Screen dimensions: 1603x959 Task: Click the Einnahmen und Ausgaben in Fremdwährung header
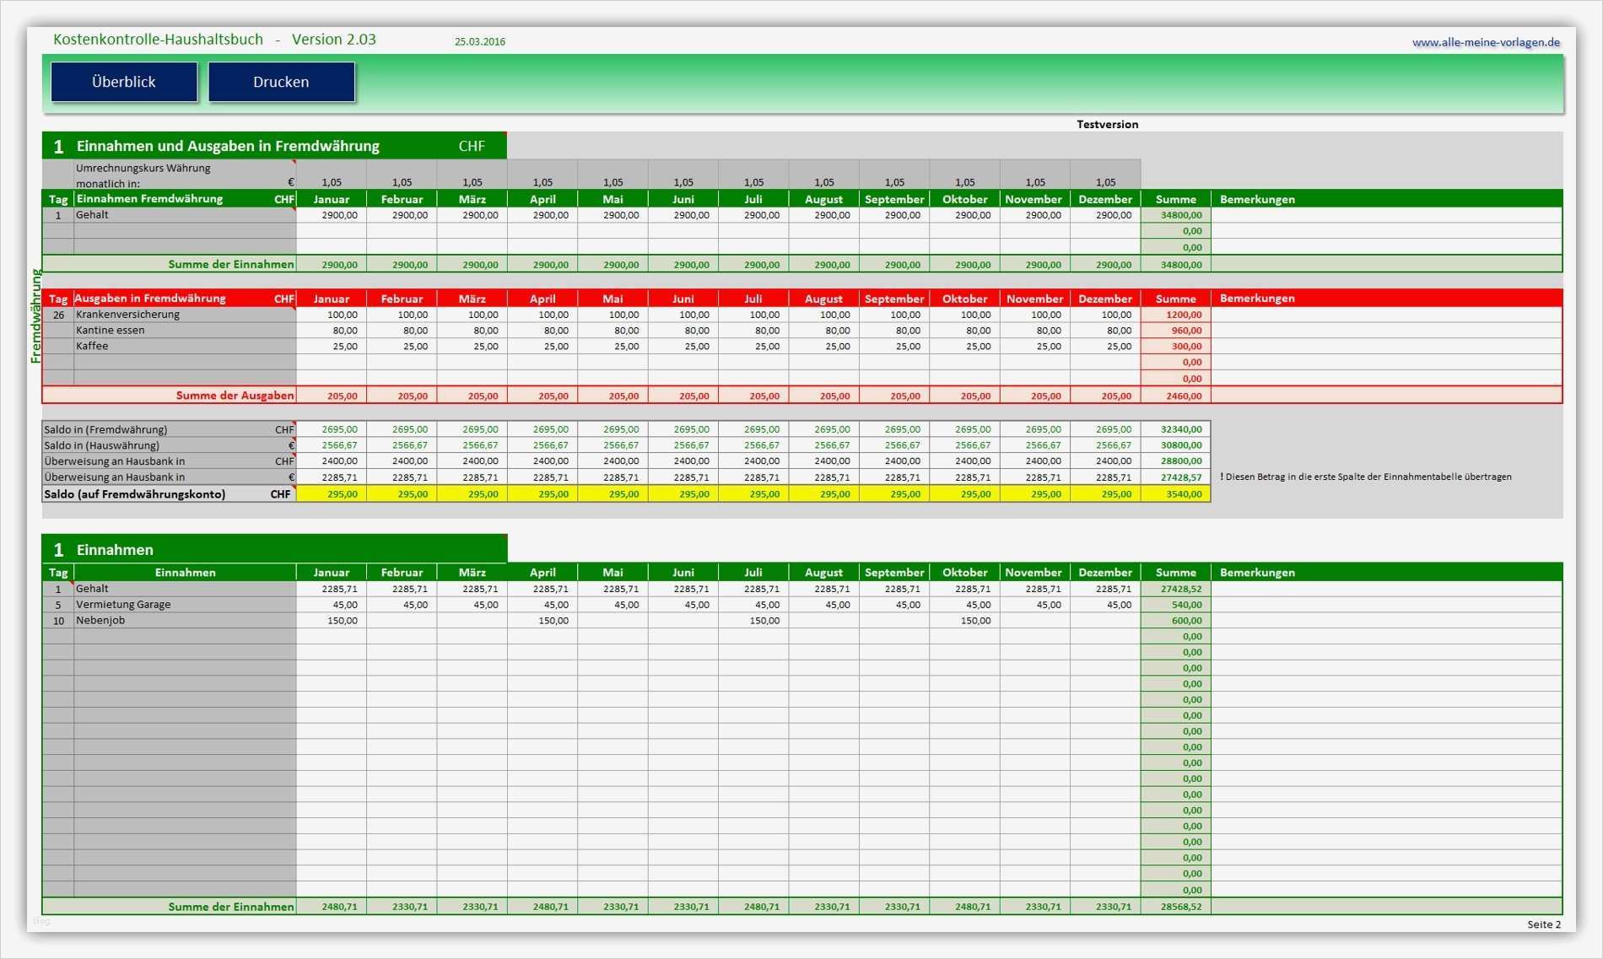(x=228, y=145)
